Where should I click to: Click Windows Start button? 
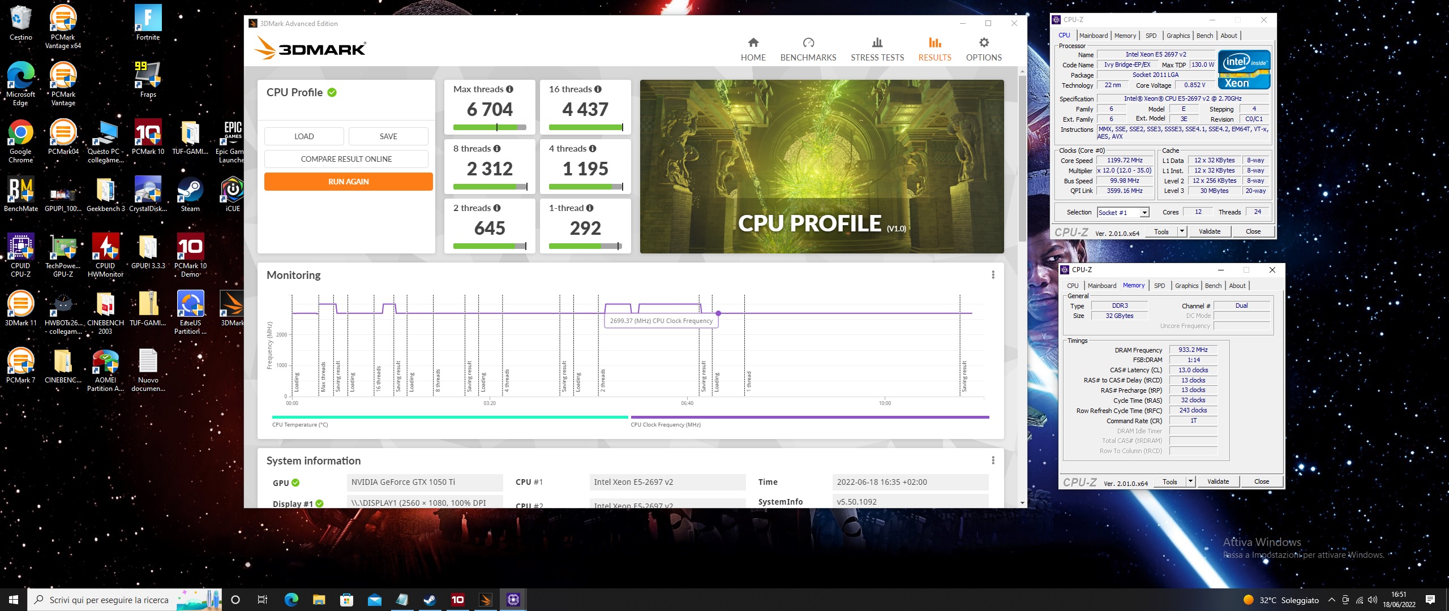coord(14,600)
